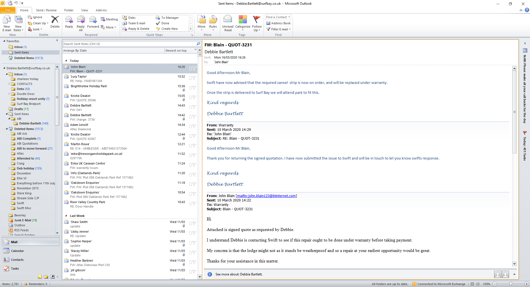Flag the Adam Lerwill message

(x=194, y=126)
